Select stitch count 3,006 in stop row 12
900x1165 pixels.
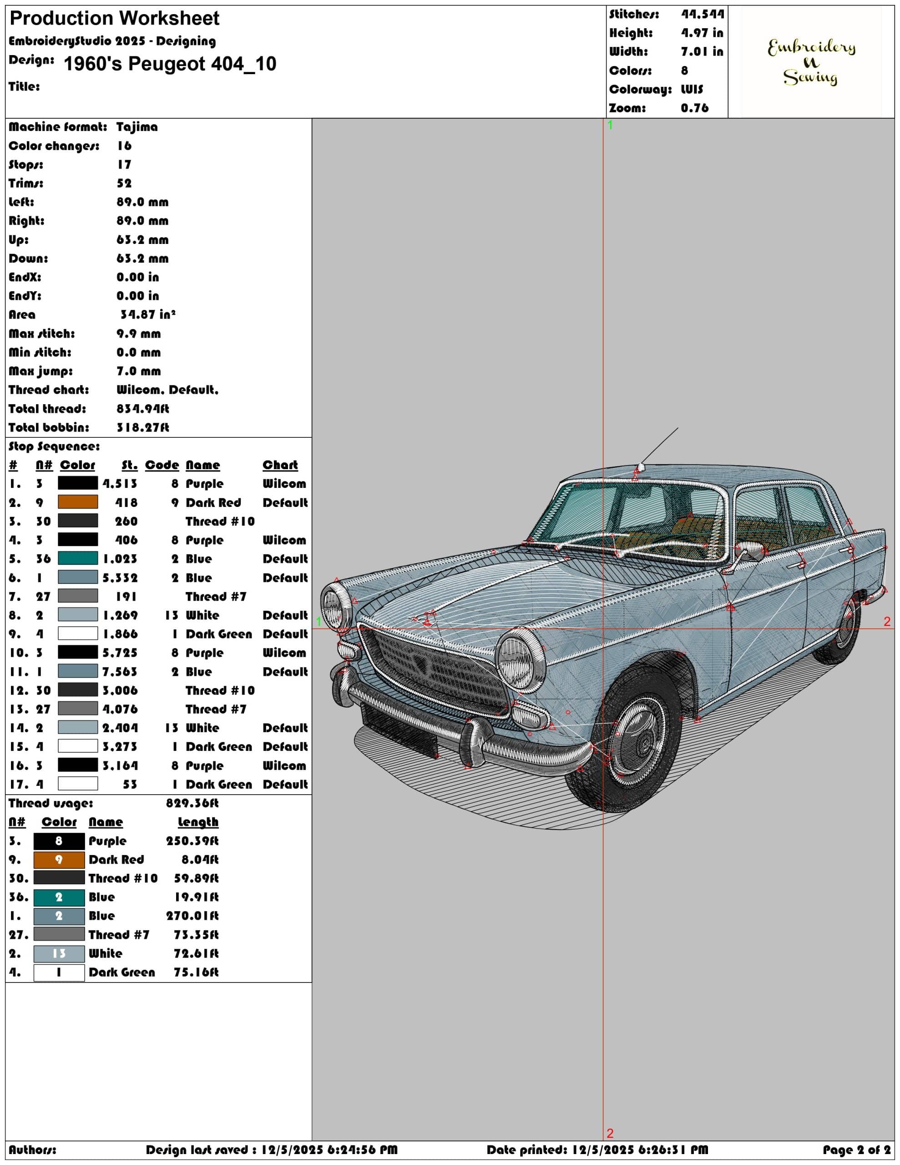[120, 690]
